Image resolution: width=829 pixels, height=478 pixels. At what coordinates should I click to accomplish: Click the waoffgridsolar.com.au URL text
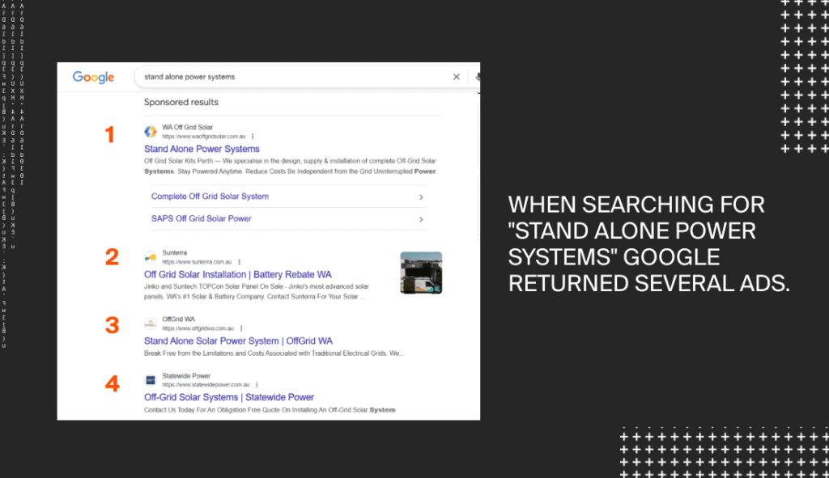click(x=203, y=137)
